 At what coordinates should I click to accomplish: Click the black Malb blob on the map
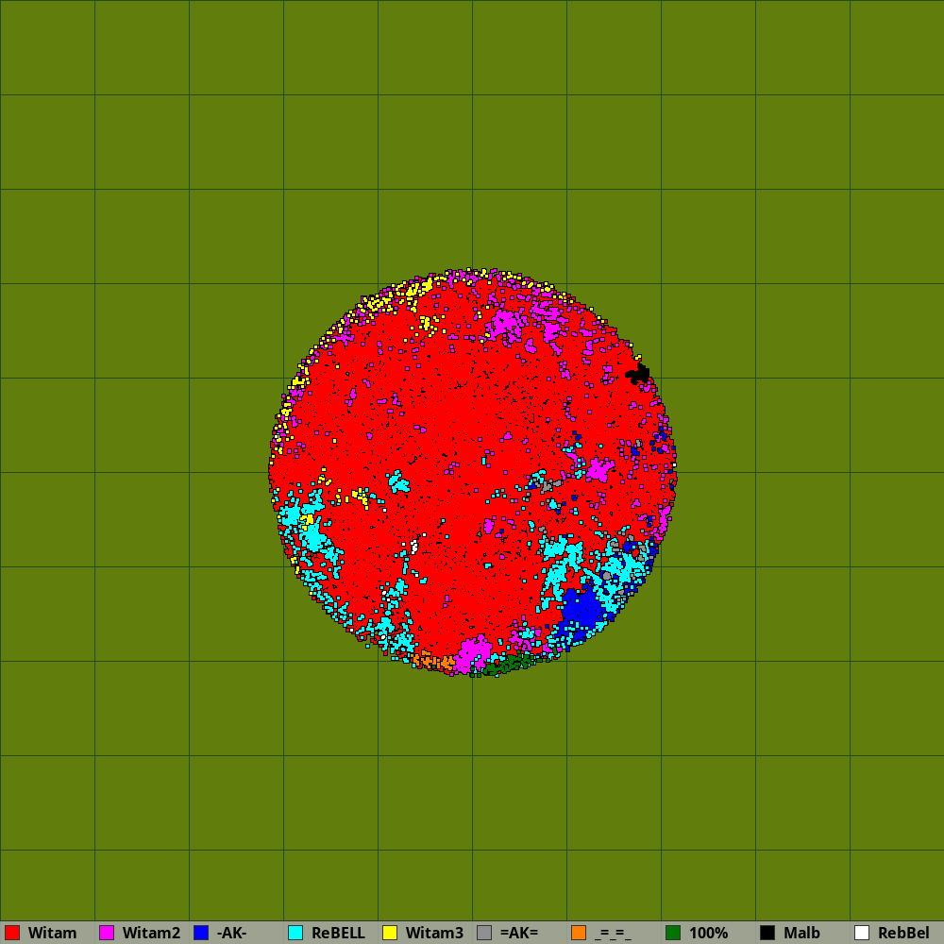click(x=638, y=375)
